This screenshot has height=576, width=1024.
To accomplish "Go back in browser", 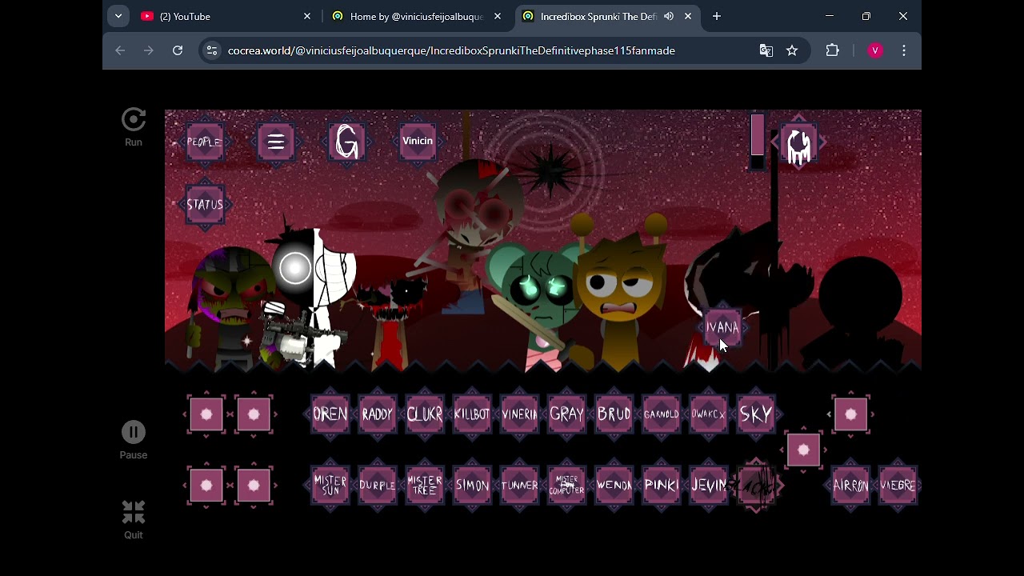I will (120, 50).
